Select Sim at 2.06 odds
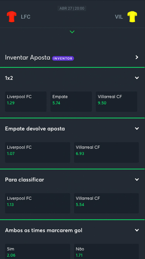 38,251
